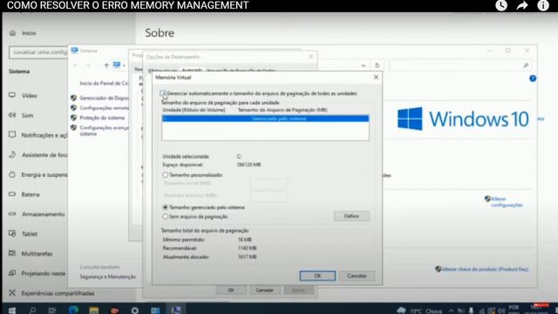
Task: Close the Memória Virtual dialog
Action: click(376, 78)
